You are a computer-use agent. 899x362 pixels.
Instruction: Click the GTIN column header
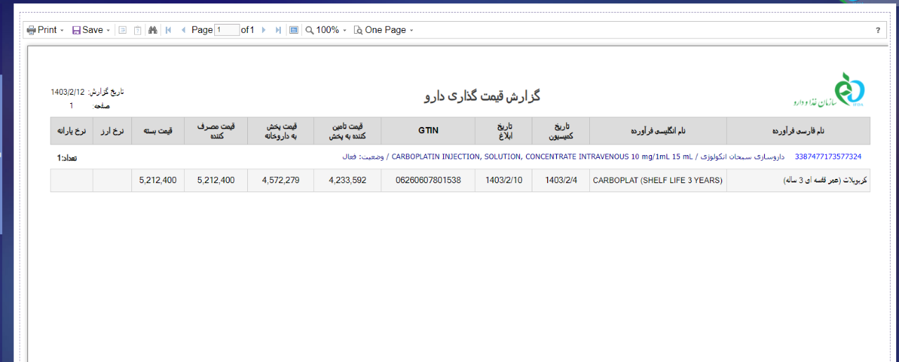pyautogui.click(x=428, y=130)
